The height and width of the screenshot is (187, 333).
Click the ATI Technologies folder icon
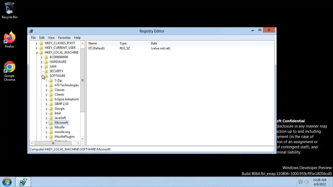point(51,85)
